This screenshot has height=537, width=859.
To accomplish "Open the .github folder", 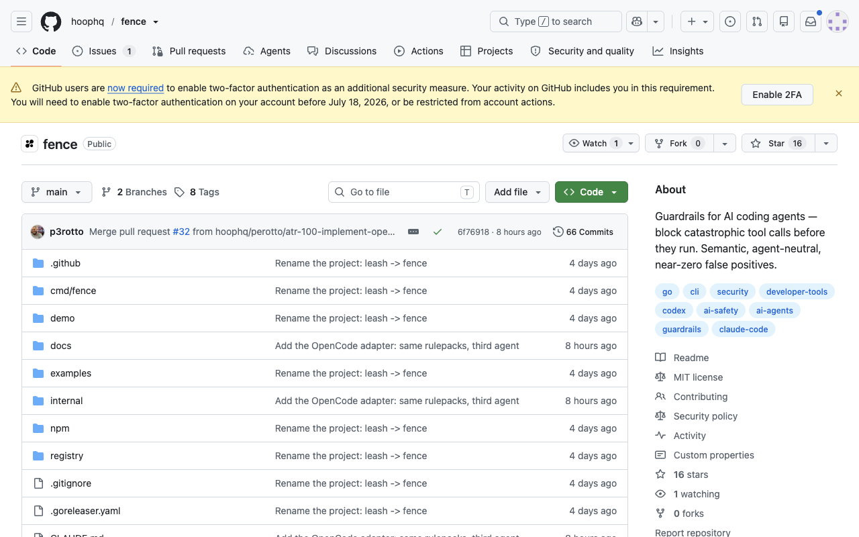I will [65, 263].
